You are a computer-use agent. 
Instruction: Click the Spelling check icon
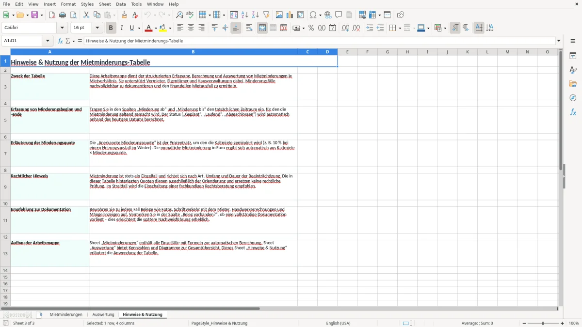[x=190, y=15]
